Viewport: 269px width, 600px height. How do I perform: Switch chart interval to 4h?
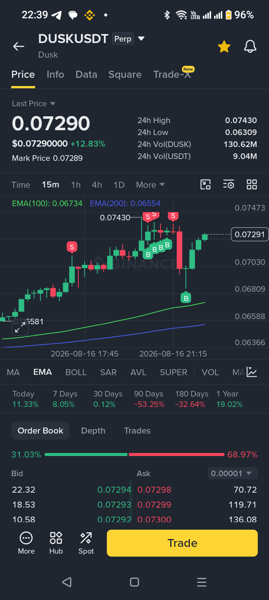[x=97, y=185]
